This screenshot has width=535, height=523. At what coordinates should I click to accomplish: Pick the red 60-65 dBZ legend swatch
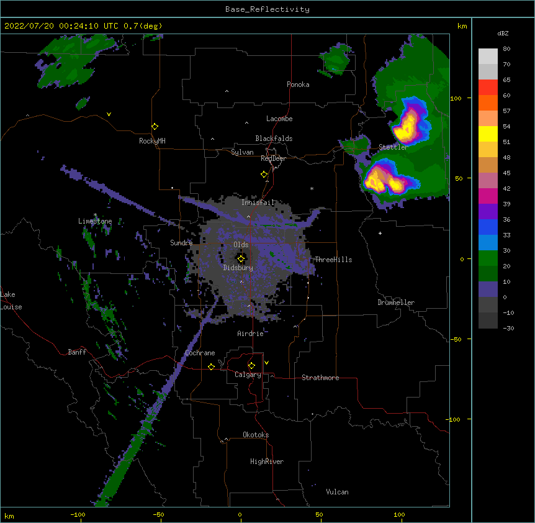pos(488,88)
